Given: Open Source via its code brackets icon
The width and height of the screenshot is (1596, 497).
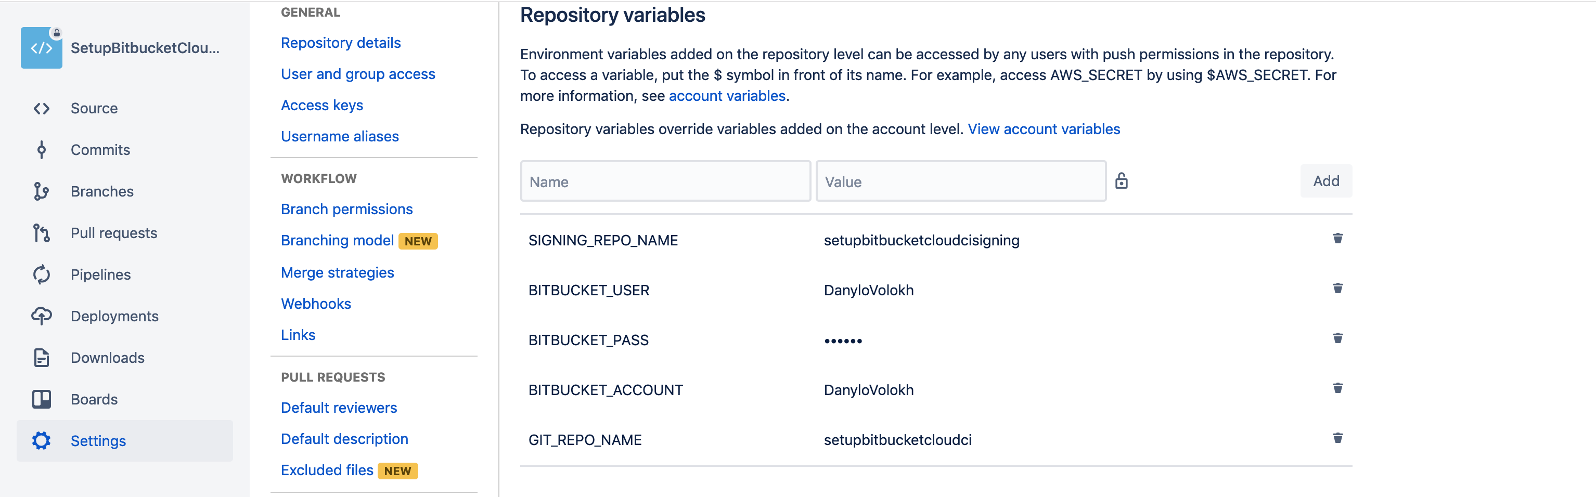Looking at the screenshot, I should 42,108.
